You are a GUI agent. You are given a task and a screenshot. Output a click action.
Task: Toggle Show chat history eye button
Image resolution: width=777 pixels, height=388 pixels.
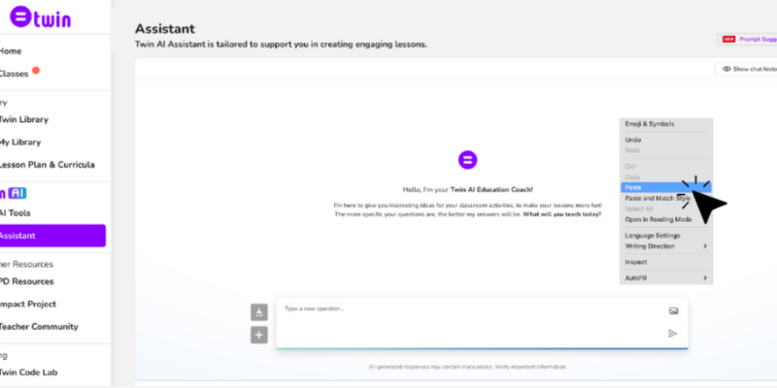point(746,69)
